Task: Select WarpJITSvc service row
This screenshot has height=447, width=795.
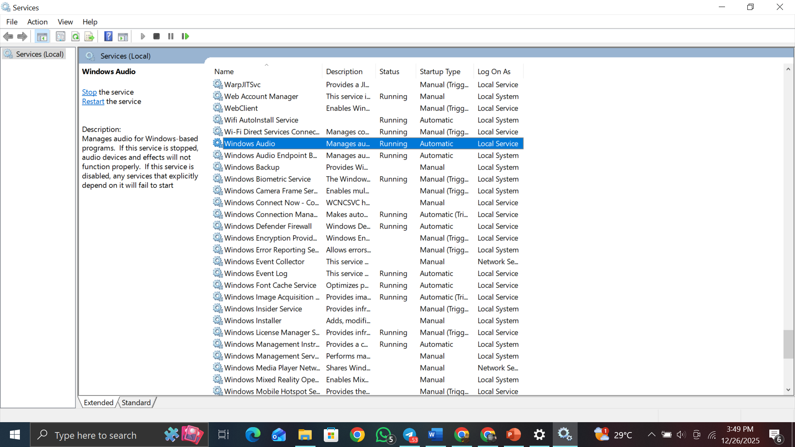Action: point(368,84)
